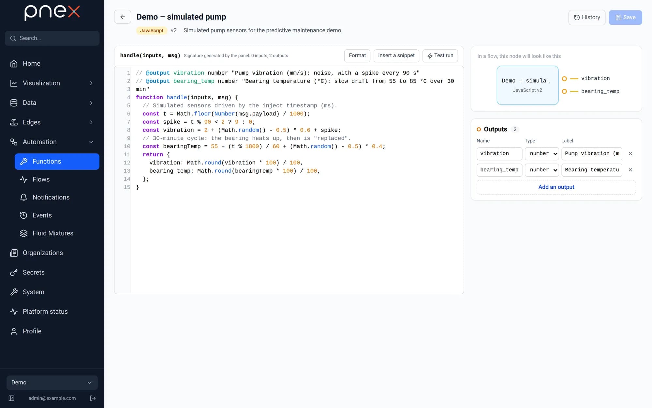Click Add an output
Screen dimensions: 652x408
click(556, 187)
